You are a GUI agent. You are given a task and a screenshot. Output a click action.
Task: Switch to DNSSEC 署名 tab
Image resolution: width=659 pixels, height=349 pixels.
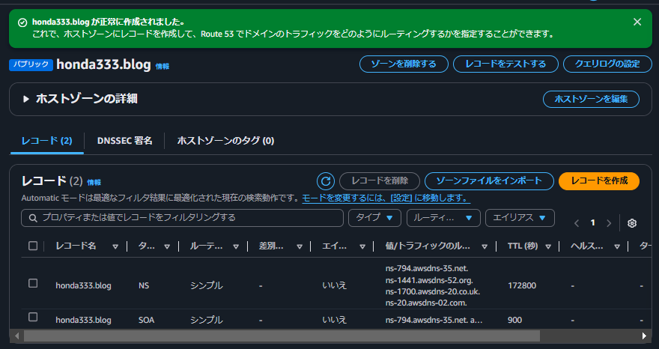click(x=125, y=141)
